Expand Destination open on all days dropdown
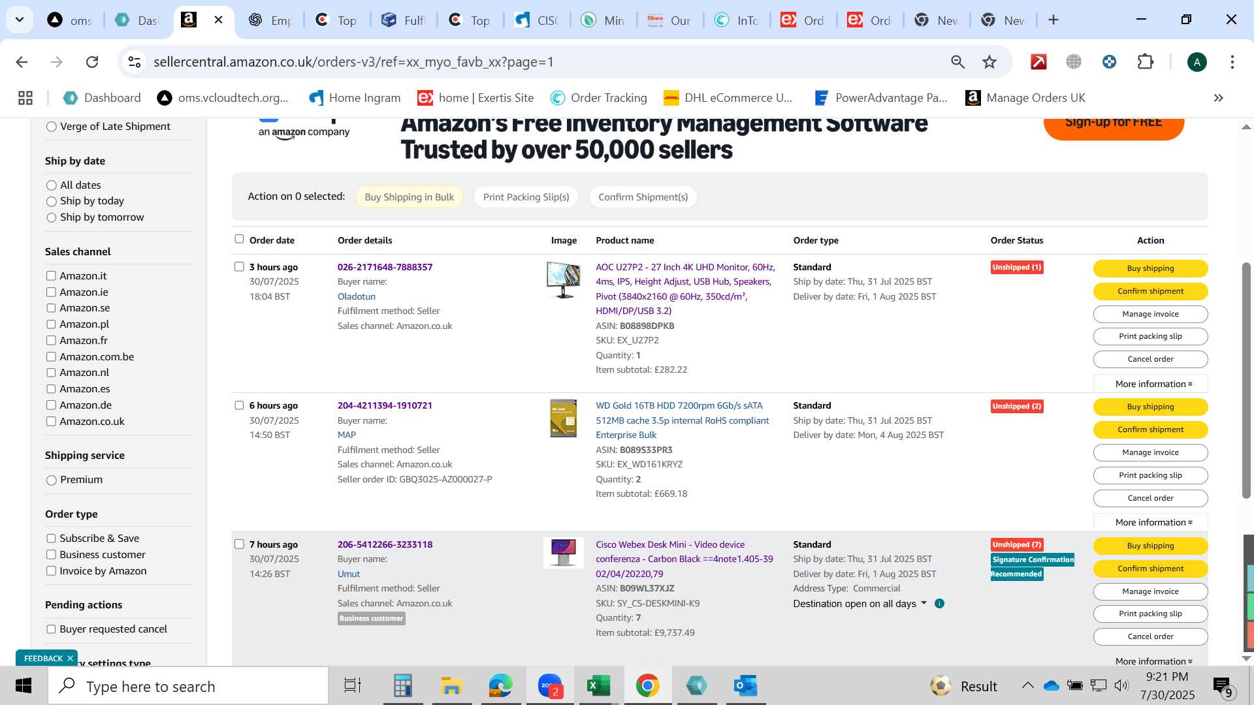The image size is (1254, 705). (x=860, y=604)
